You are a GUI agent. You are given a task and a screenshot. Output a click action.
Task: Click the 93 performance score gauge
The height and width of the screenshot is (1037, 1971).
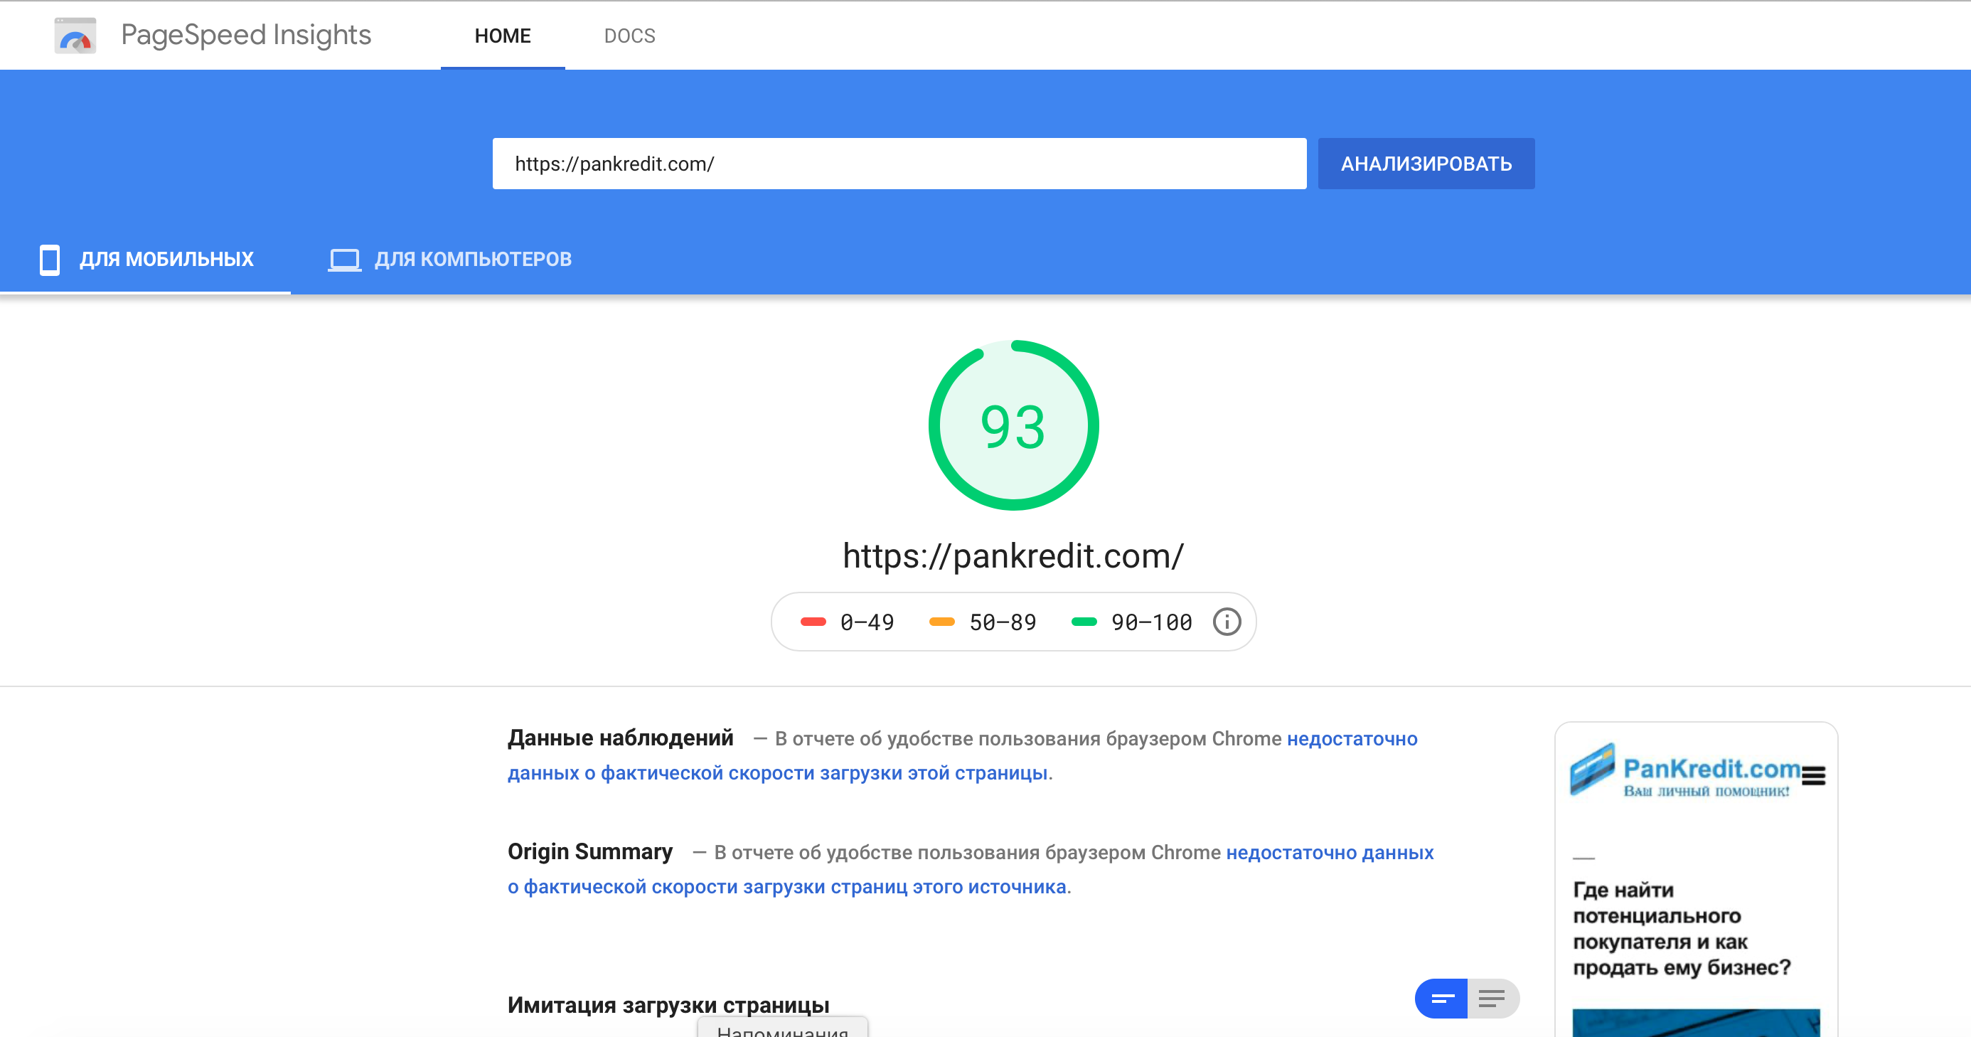pos(1013,425)
